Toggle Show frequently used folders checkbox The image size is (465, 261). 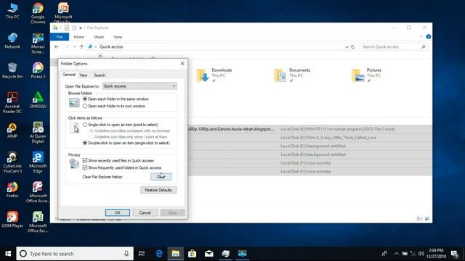[85, 167]
